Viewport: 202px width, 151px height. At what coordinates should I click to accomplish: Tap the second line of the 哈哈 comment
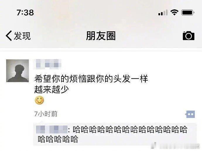[58, 139]
